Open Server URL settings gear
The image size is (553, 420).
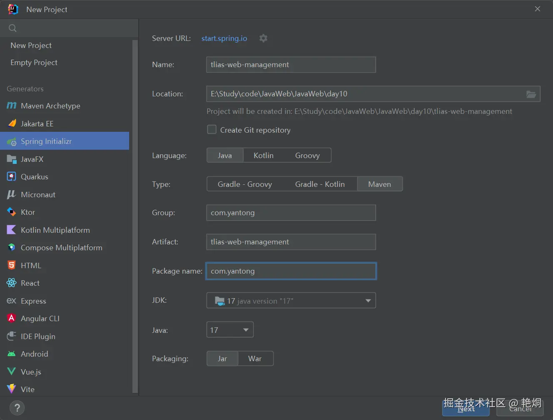263,38
